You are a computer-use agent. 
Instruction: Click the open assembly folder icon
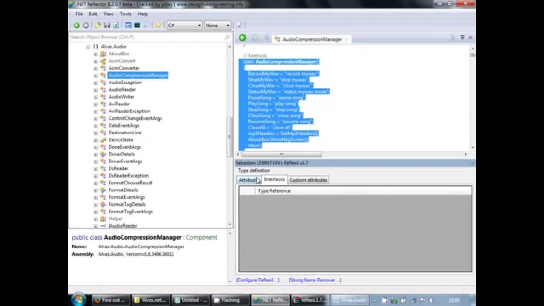pos(98,25)
